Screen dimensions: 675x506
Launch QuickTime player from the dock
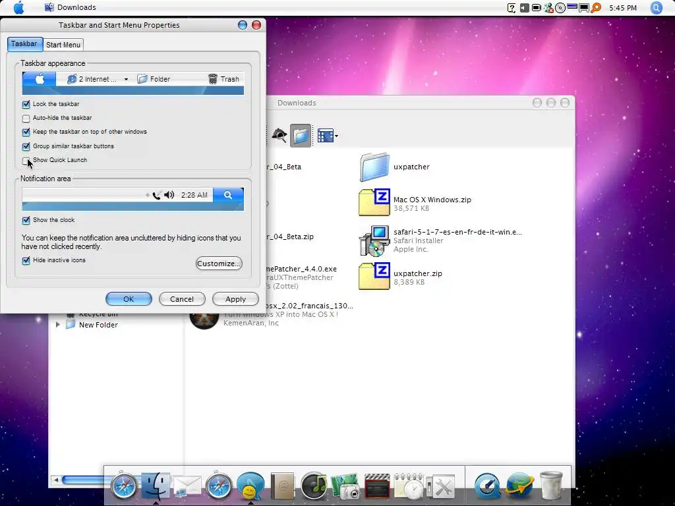(487, 486)
